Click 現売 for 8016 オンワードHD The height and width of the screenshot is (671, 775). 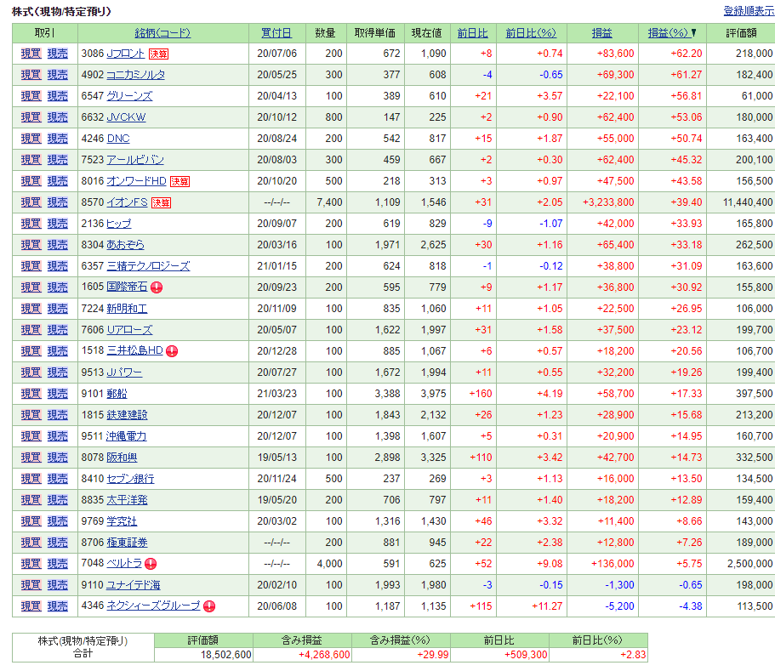[57, 181]
